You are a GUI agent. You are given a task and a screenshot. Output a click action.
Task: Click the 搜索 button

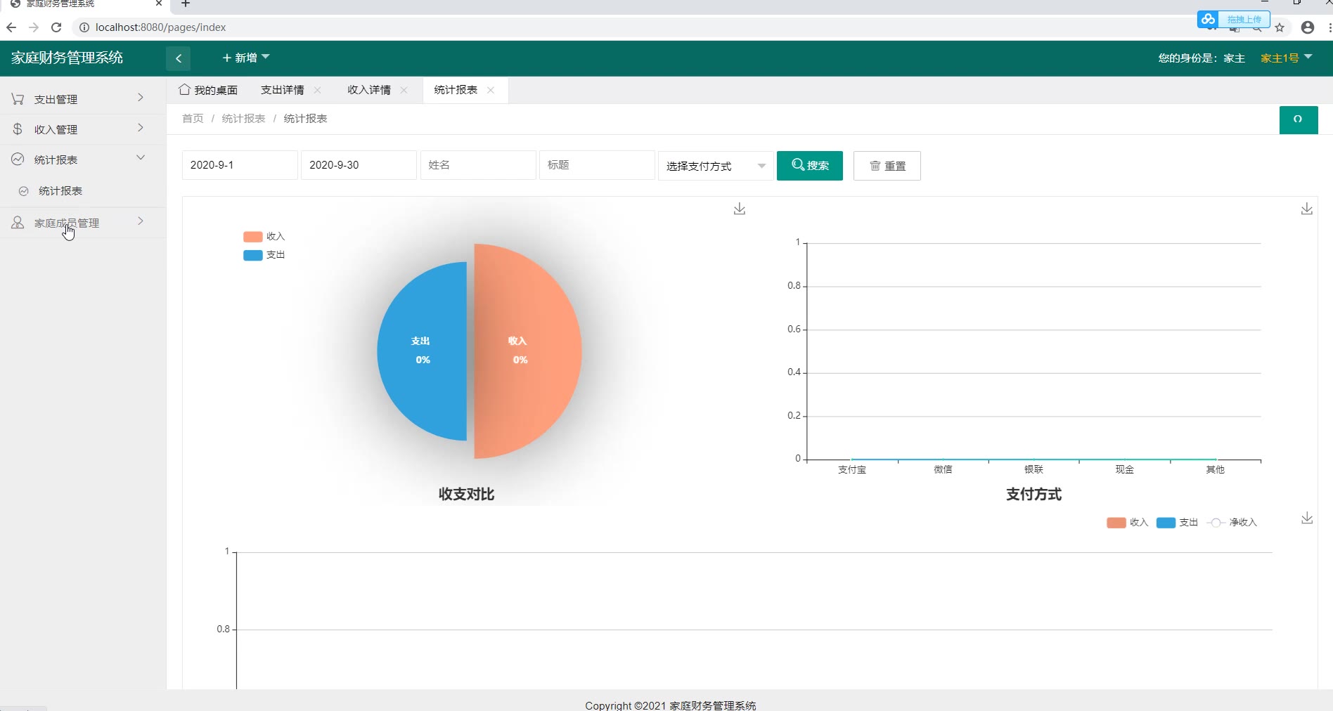[x=809, y=166]
